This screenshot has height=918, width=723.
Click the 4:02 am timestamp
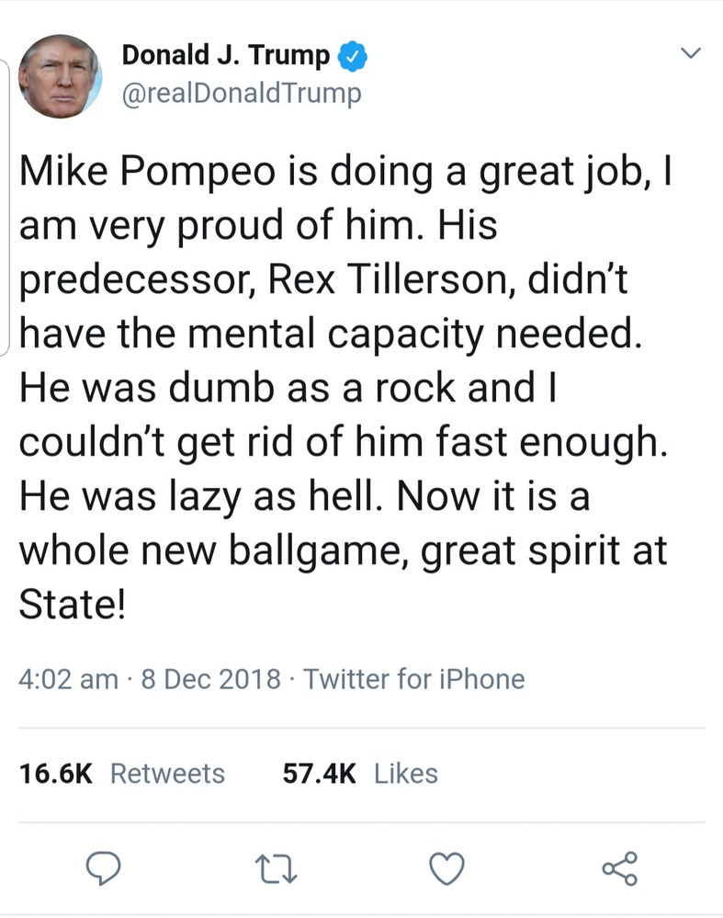68,679
